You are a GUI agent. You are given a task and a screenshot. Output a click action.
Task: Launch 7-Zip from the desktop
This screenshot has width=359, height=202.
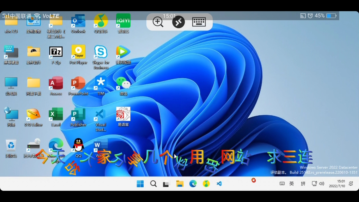pyautogui.click(x=56, y=55)
